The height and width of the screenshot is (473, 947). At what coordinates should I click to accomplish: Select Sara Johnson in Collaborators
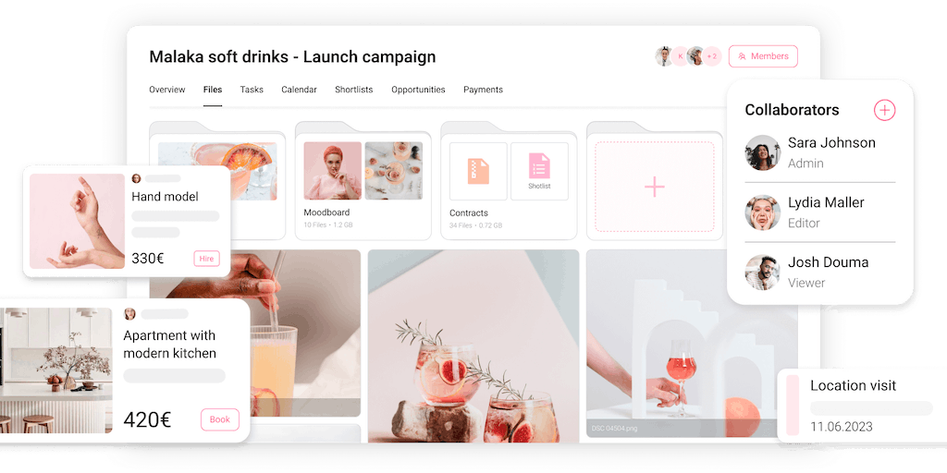820,152
